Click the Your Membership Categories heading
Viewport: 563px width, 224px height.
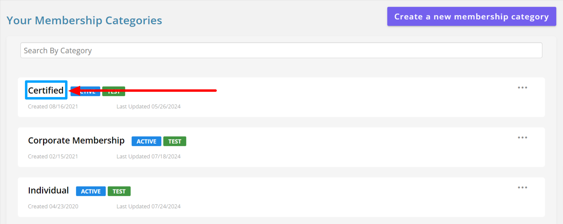(x=84, y=21)
